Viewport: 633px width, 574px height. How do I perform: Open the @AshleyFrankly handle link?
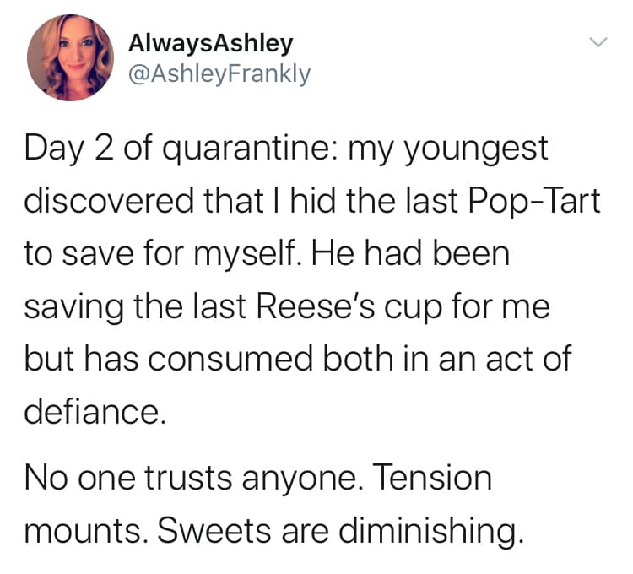point(219,74)
